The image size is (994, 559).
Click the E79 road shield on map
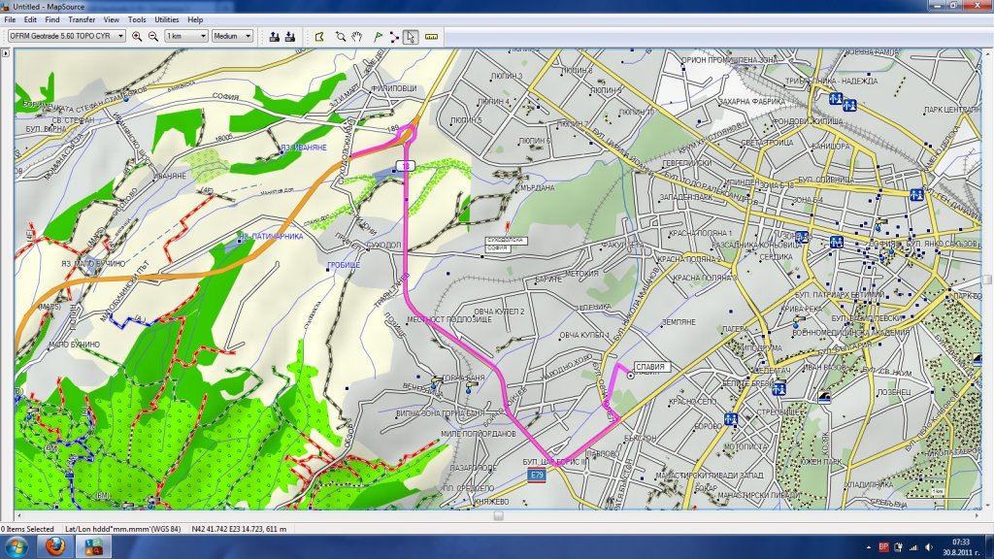click(x=537, y=476)
